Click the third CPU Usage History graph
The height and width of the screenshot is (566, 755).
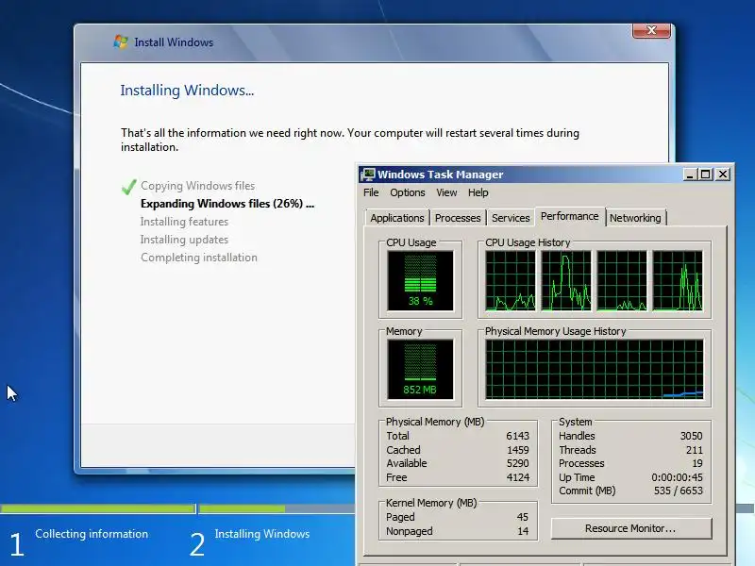(x=622, y=281)
